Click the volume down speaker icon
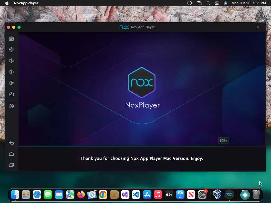The width and height of the screenshot is (271, 203). click(11, 72)
